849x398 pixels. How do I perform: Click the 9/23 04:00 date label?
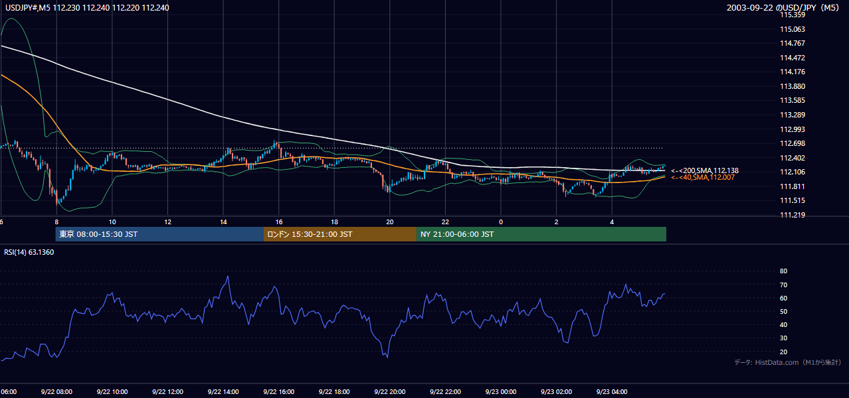611,391
